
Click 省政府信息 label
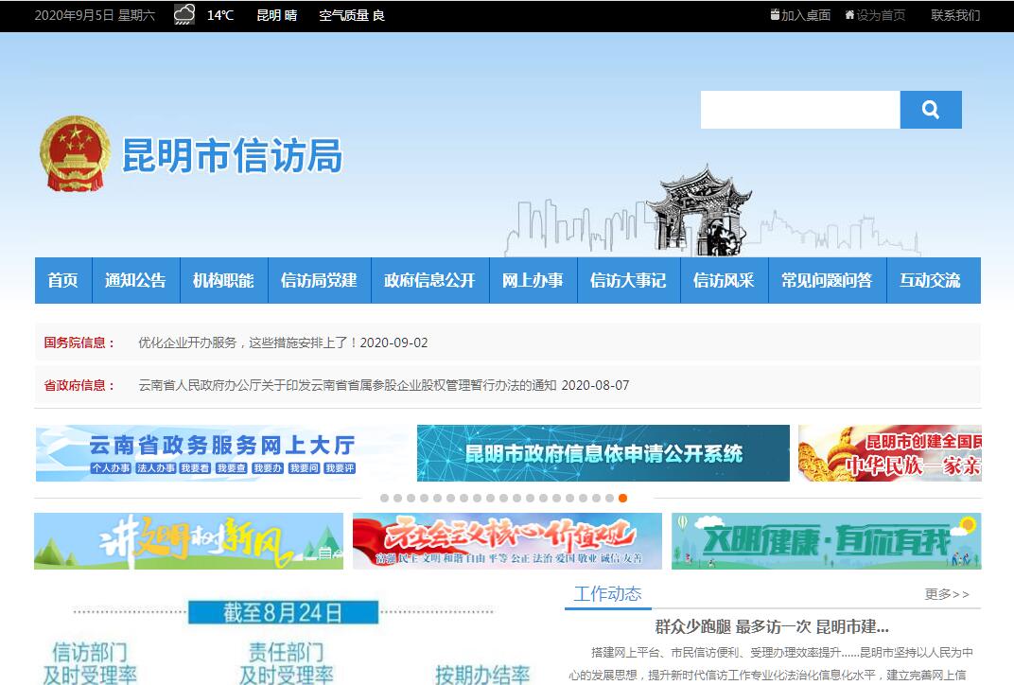(x=79, y=385)
